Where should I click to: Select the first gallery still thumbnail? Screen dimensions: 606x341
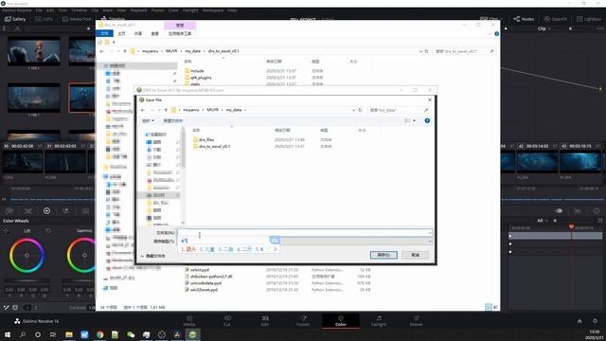click(34, 50)
